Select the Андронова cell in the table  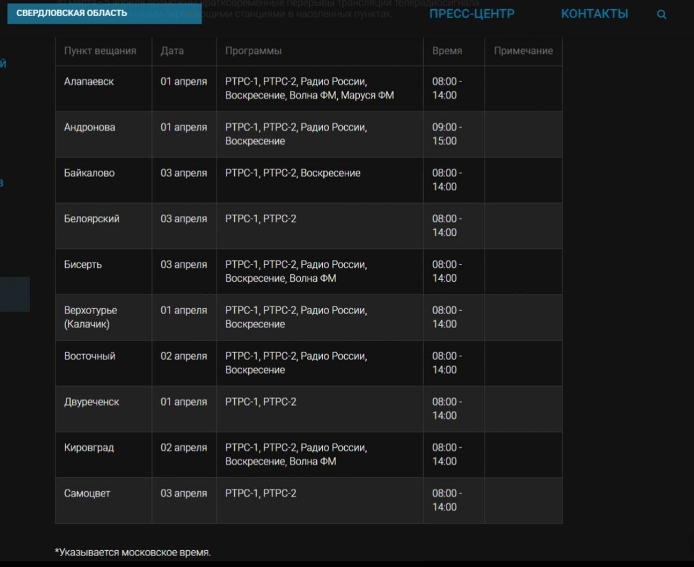[90, 127]
